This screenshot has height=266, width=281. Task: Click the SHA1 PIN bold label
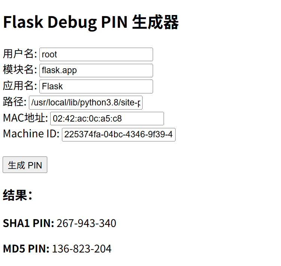pos(29,223)
